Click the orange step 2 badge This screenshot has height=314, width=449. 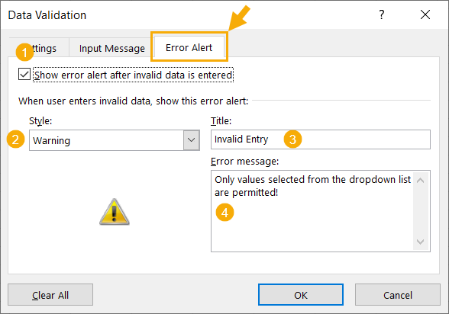[x=15, y=139]
